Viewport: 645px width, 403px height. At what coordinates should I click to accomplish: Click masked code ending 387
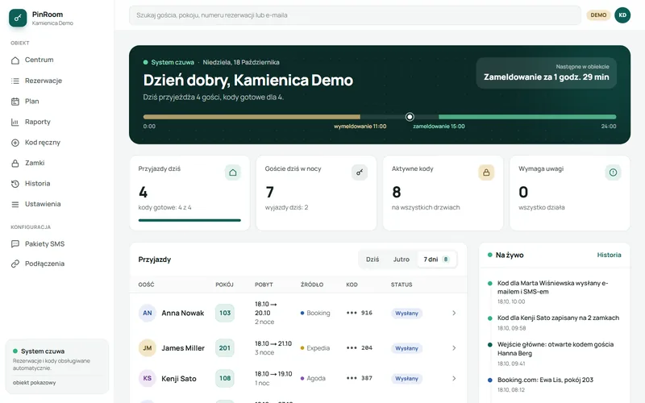click(x=359, y=378)
